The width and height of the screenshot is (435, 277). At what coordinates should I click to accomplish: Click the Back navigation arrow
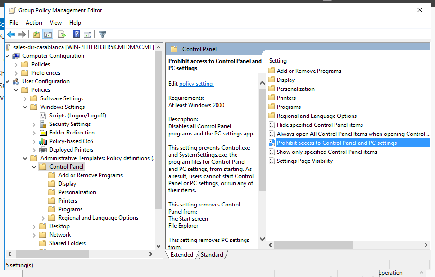[x=10, y=34]
